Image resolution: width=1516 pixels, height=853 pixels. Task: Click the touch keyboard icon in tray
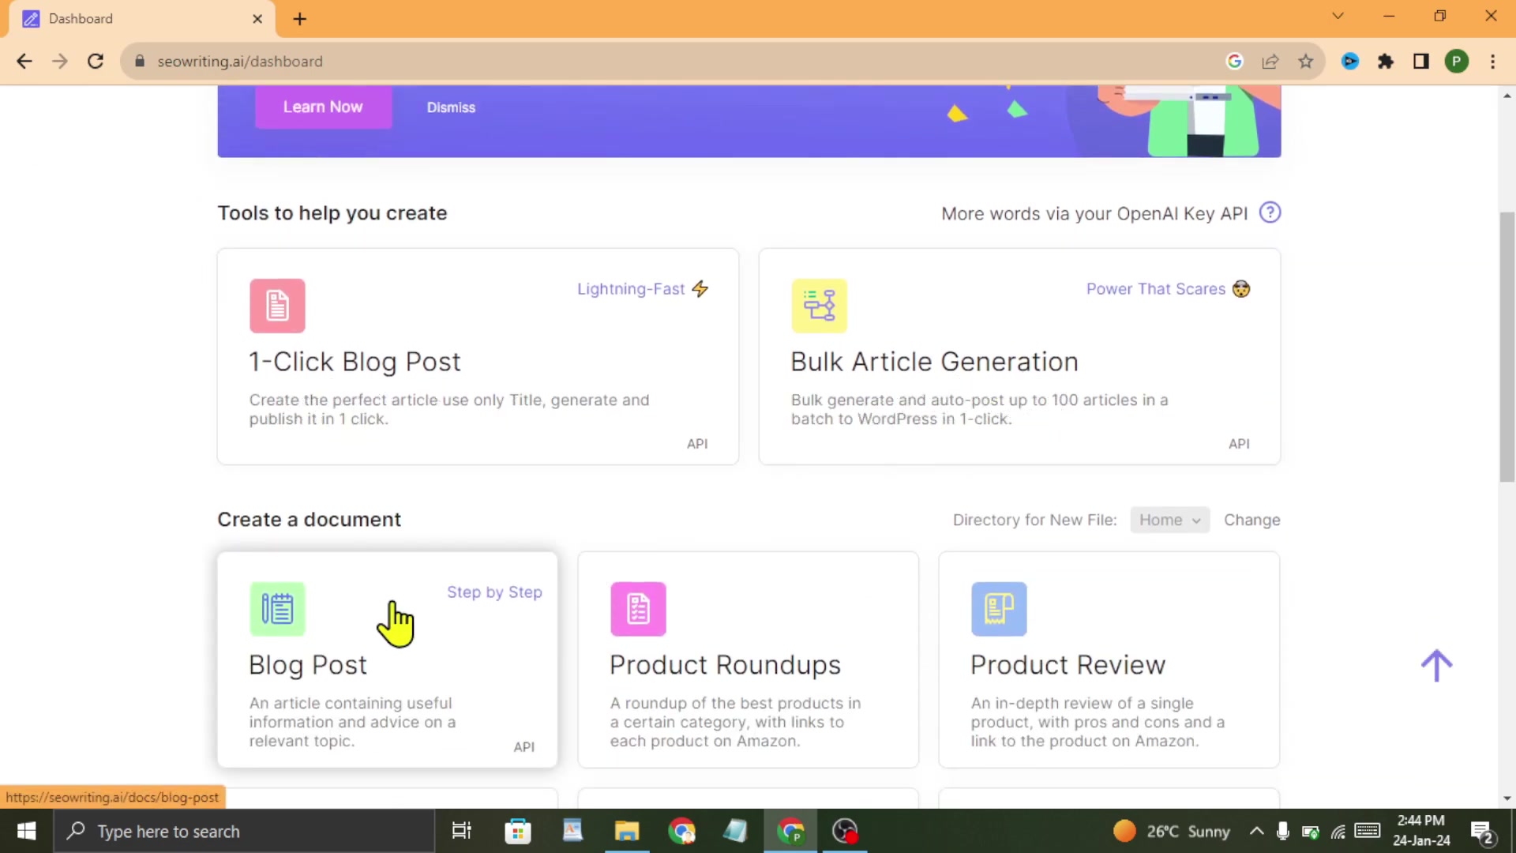[x=1367, y=831]
